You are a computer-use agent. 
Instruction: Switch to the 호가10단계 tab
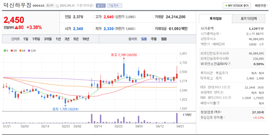(248, 19)
